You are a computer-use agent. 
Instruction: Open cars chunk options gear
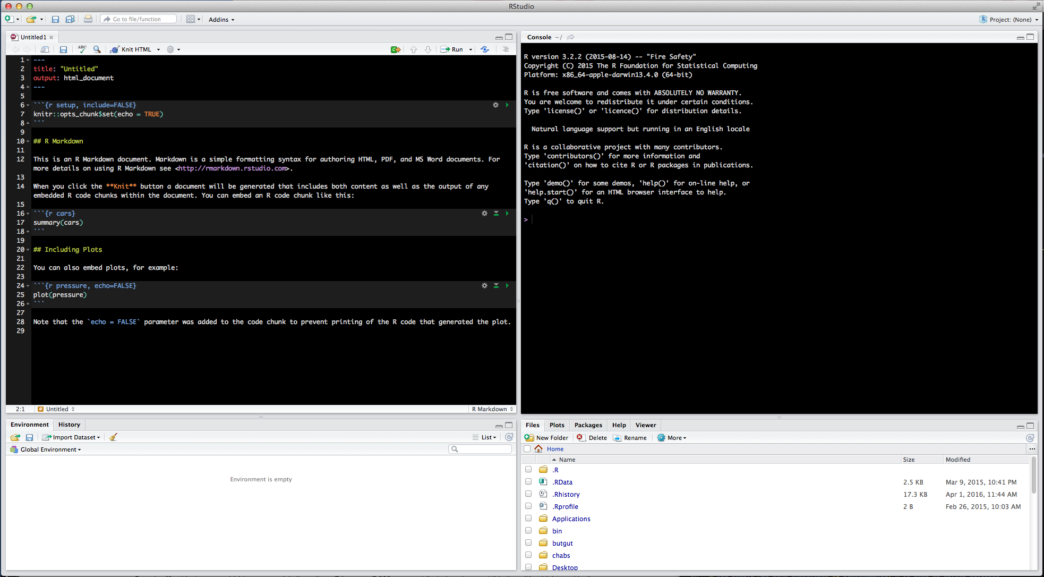coord(484,213)
